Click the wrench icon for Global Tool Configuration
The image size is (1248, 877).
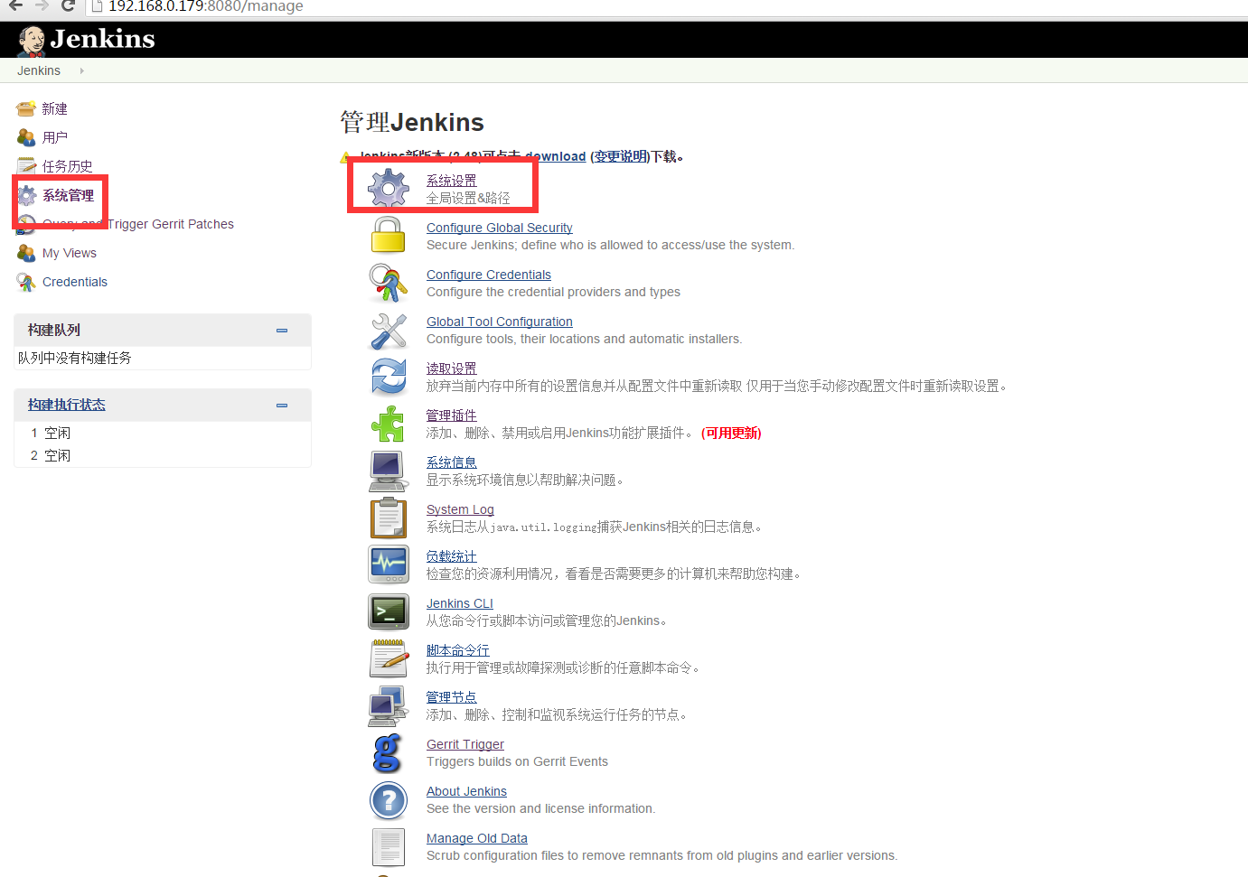(389, 331)
